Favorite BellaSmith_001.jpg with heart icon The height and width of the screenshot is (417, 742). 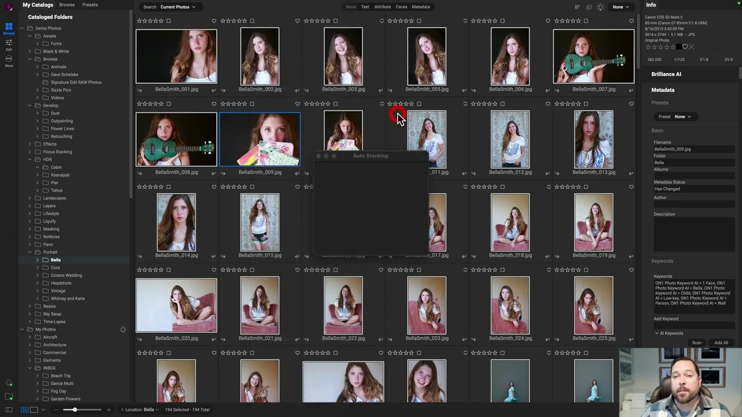point(214,21)
